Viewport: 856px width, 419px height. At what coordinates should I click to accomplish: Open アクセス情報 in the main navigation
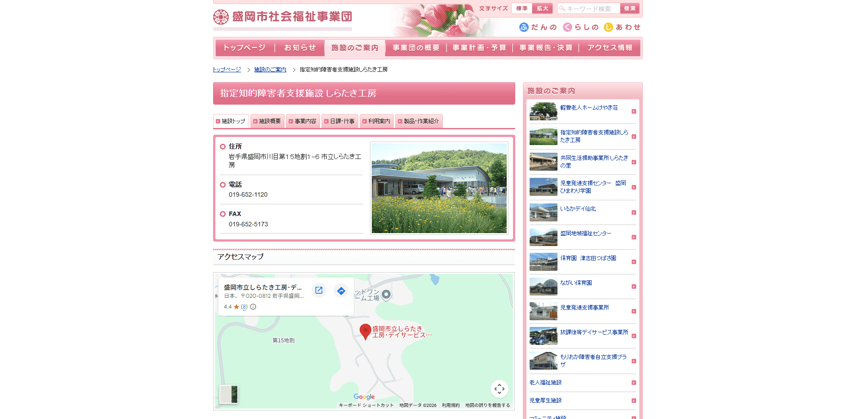(610, 48)
